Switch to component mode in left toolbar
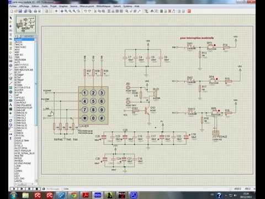Image resolution: width=265 pixels, height=199 pixels. pos(10,22)
